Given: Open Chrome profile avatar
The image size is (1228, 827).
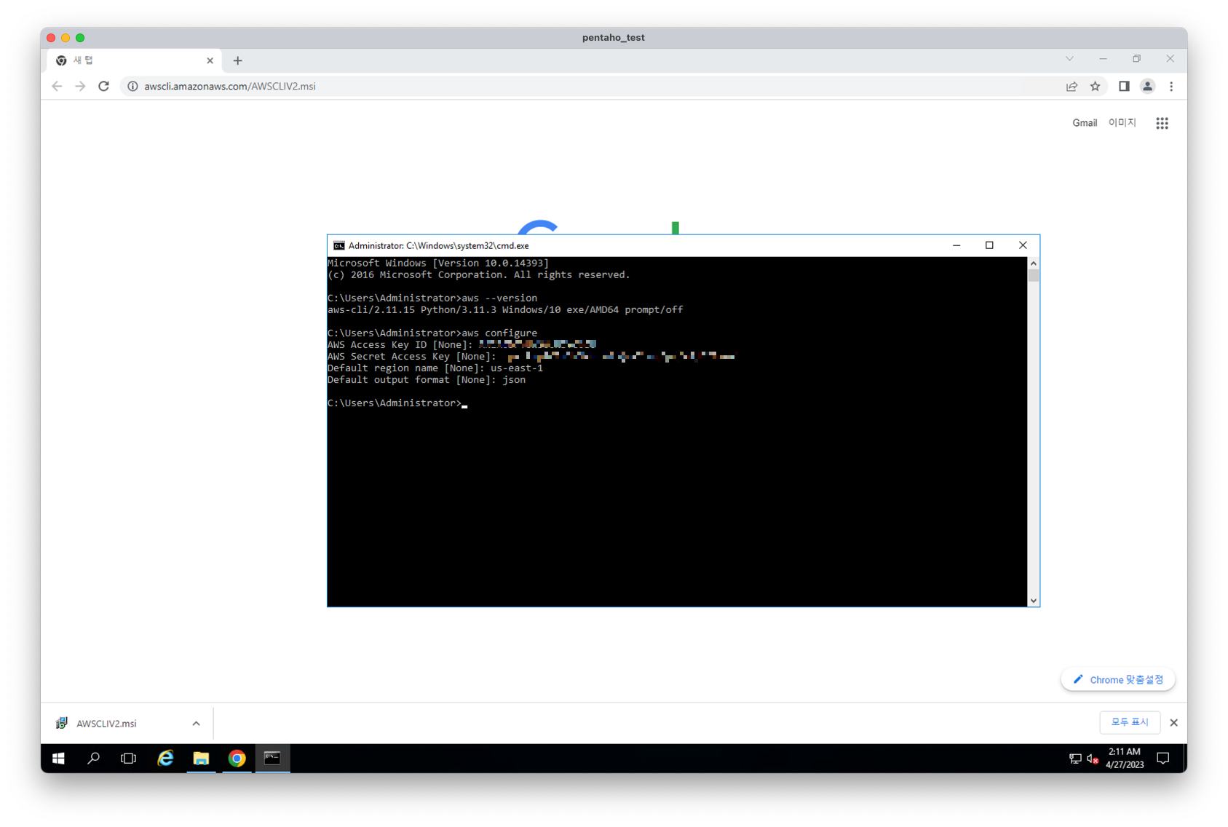Looking at the screenshot, I should [x=1147, y=86].
